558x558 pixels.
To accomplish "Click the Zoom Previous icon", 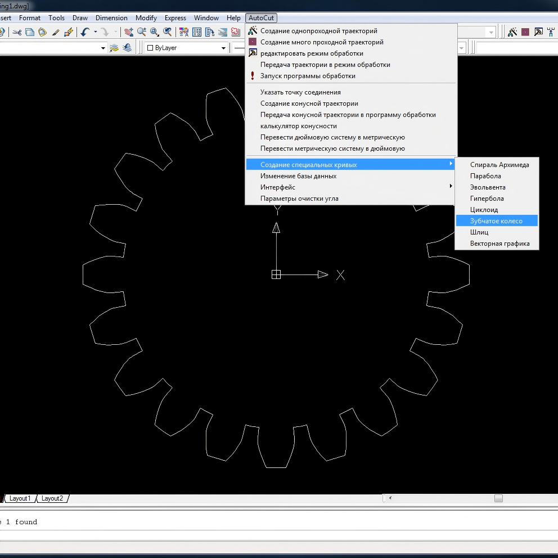I will tap(167, 33).
